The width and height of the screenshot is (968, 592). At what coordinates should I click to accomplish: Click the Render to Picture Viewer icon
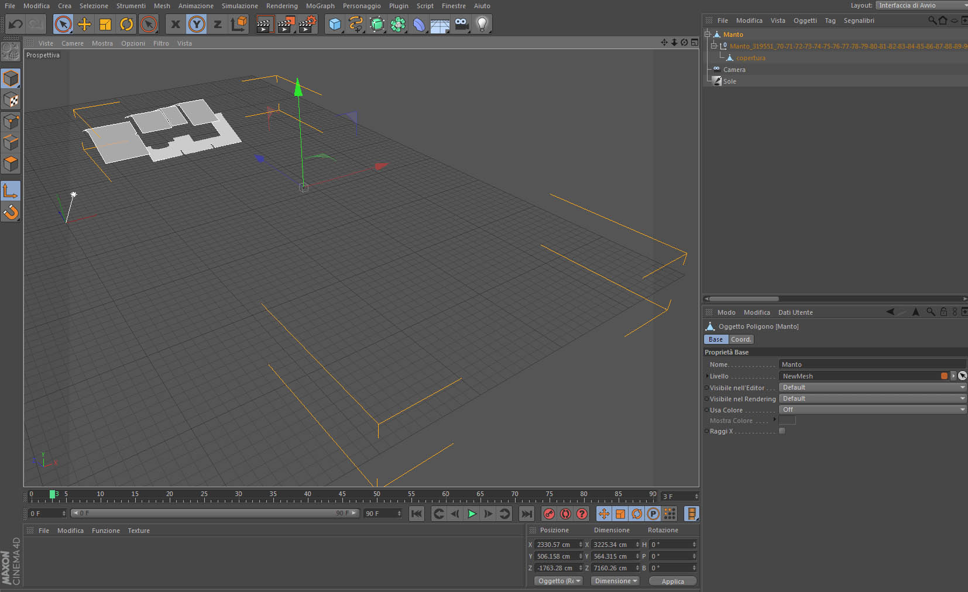pyautogui.click(x=286, y=25)
